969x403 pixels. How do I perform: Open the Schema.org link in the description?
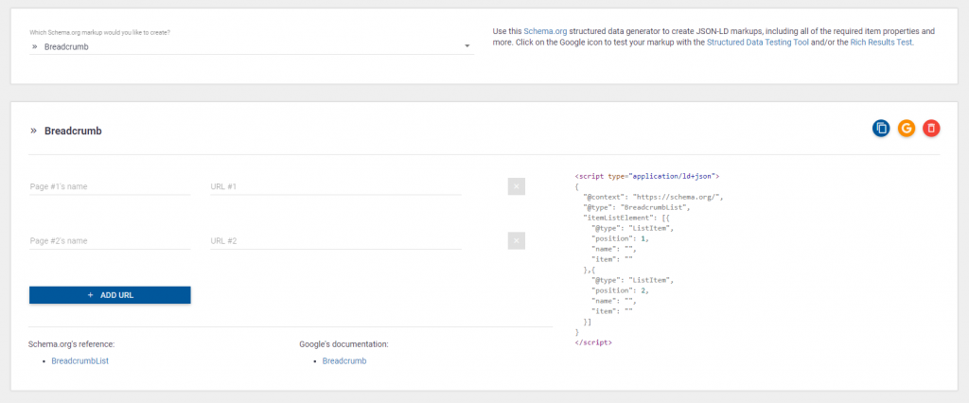(x=545, y=31)
